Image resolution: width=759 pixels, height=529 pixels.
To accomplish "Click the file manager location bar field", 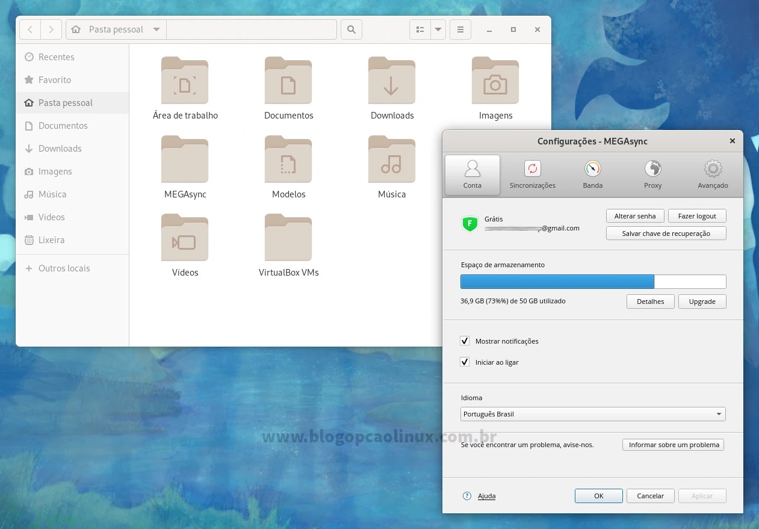I will point(252,29).
